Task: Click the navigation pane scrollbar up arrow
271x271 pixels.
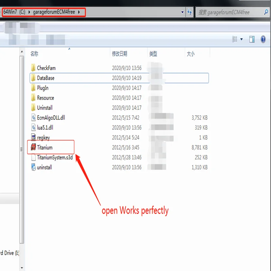Action: (22, 52)
